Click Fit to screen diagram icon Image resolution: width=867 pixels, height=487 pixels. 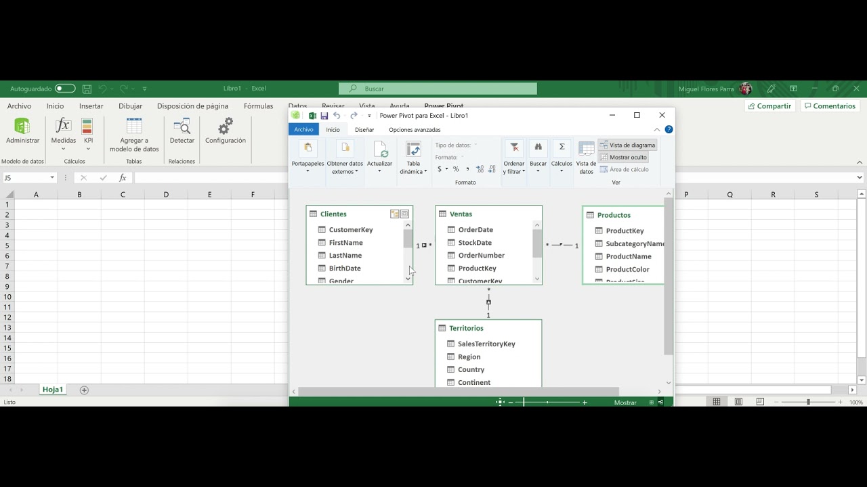coord(500,402)
